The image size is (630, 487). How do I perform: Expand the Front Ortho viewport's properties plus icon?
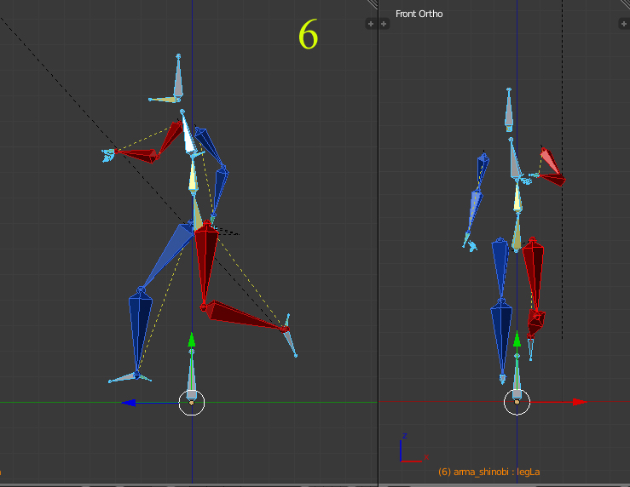tap(624, 24)
